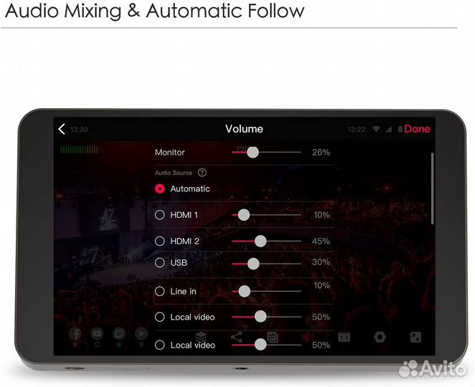Go back using the left chevron arrow
This screenshot has width=475, height=387.
(62, 129)
